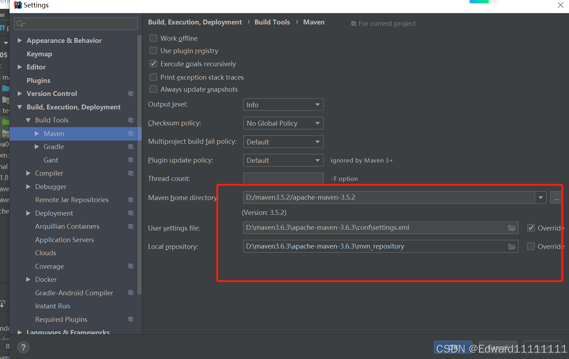
Task: Click the Cancel button
Action: point(498,348)
